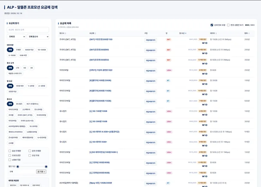The image size is (261, 187).
Task: Enable the 음성 무제한 checkbox
Action: [10, 151]
